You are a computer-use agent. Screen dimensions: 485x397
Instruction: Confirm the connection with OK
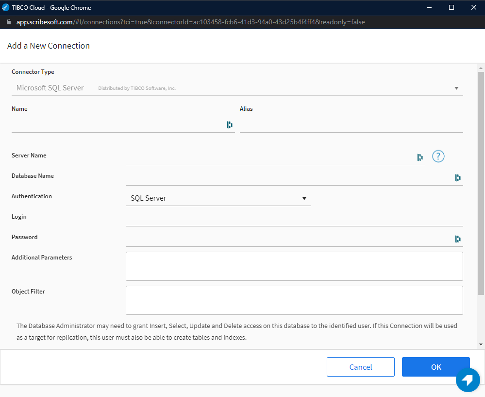pyautogui.click(x=435, y=367)
